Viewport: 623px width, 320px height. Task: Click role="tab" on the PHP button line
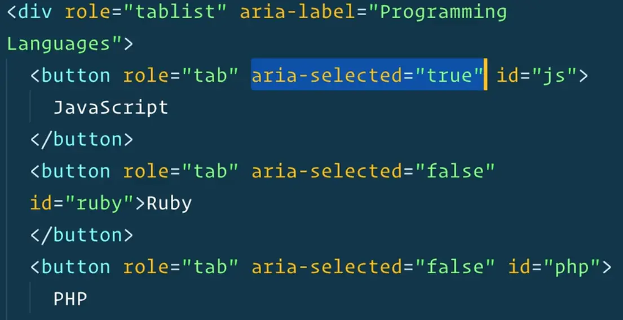click(180, 266)
